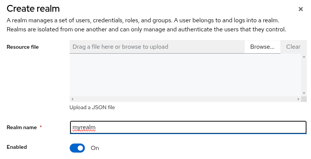Click the Create realm heading
The height and width of the screenshot is (159, 311).
[33, 8]
